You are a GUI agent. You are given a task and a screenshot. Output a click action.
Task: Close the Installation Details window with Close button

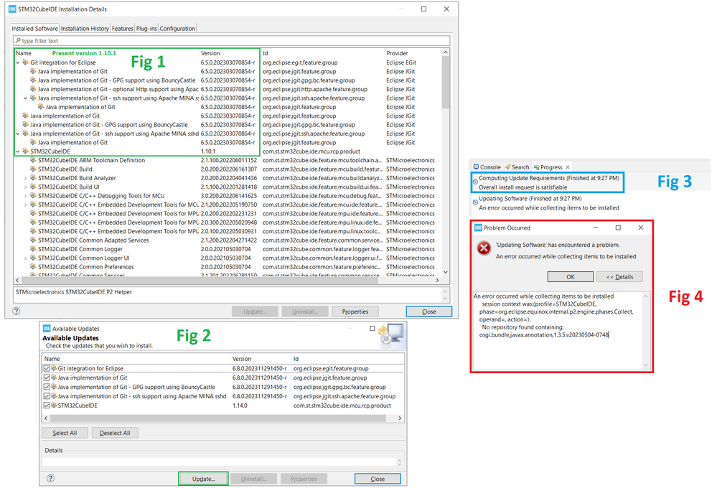pos(429,311)
